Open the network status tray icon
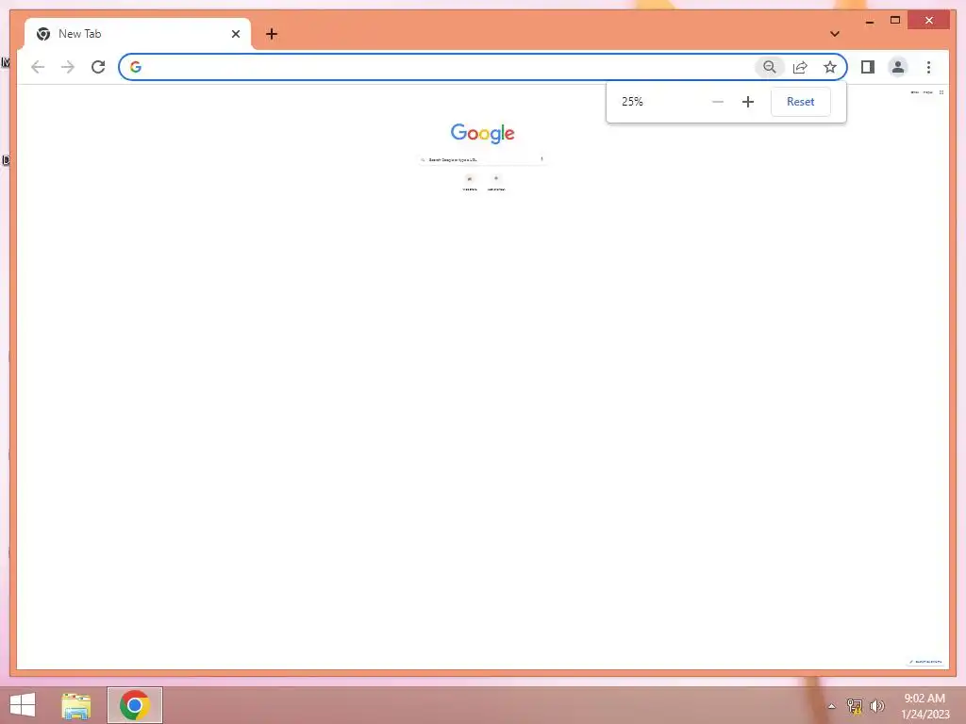 click(855, 706)
